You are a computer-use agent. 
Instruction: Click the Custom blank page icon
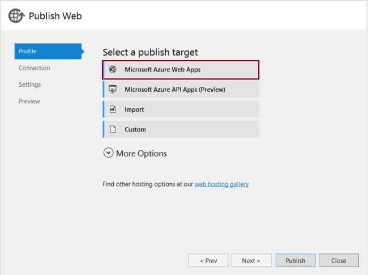[112, 129]
